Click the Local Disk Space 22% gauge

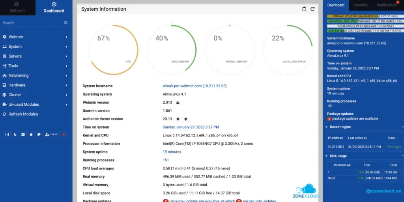click(x=288, y=50)
